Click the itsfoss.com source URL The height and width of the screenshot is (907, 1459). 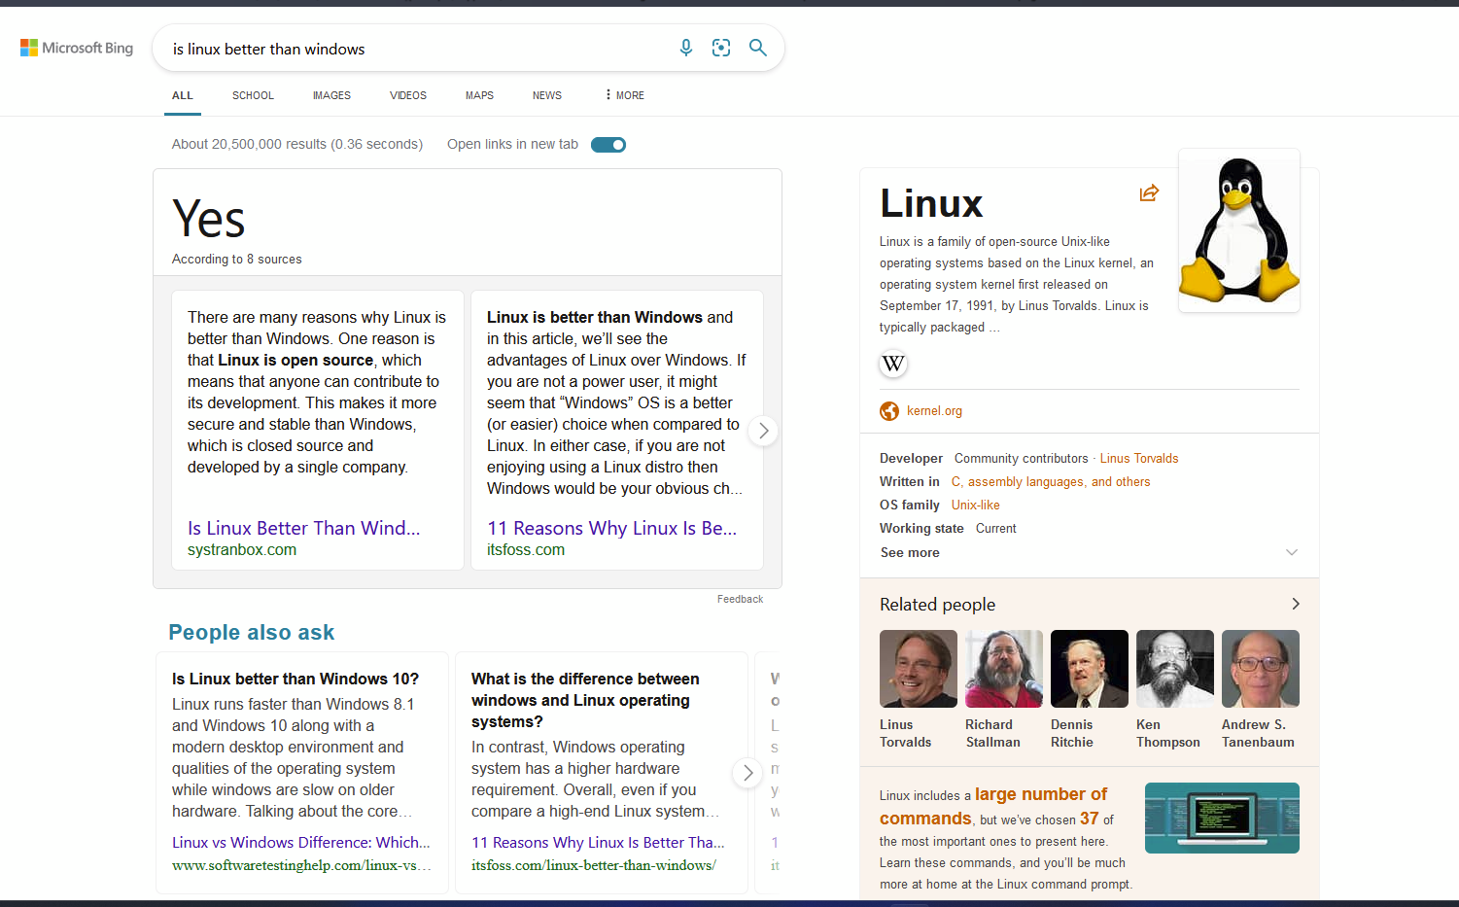pyautogui.click(x=526, y=550)
